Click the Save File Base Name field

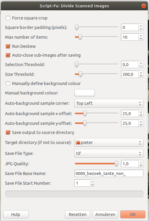point(109,173)
